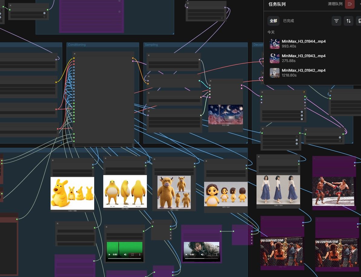Click the 275.88s duration text
Image resolution: width=361 pixels, height=277 pixels.
coord(289,61)
